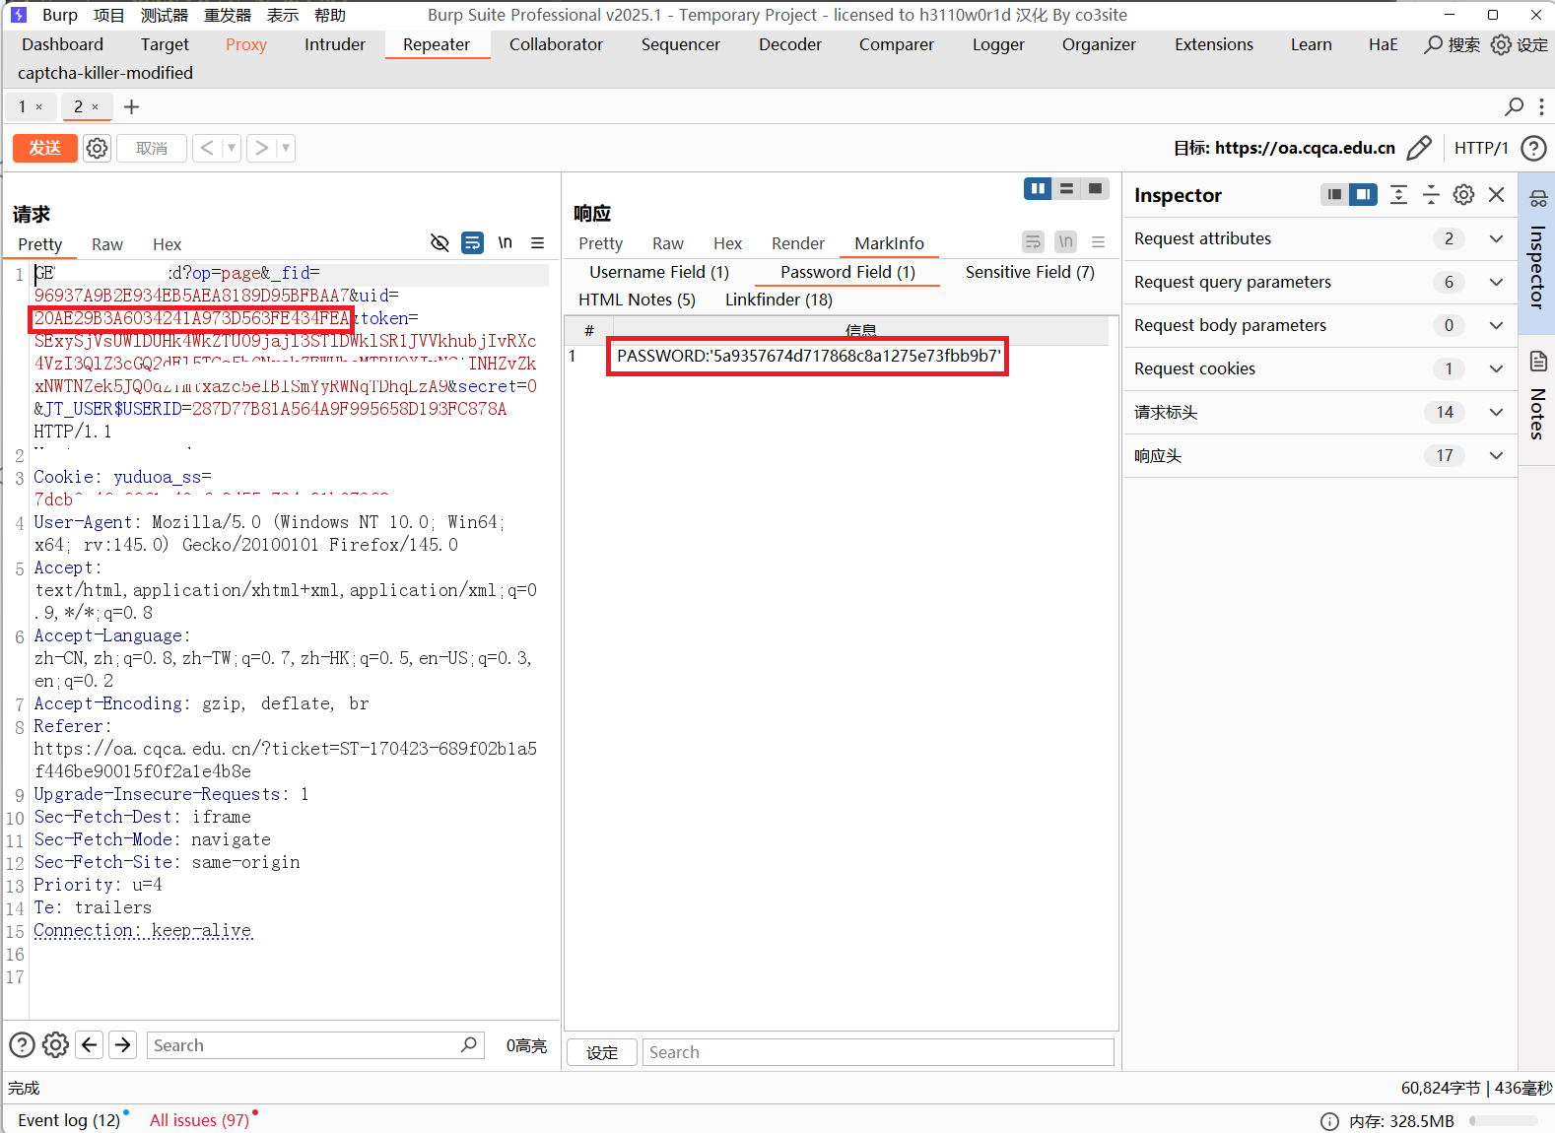Switch to the Intruder tab

point(334,44)
